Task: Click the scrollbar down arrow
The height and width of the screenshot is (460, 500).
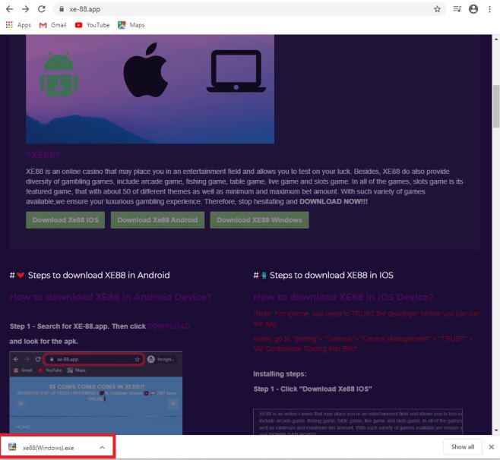Action: (x=496, y=430)
